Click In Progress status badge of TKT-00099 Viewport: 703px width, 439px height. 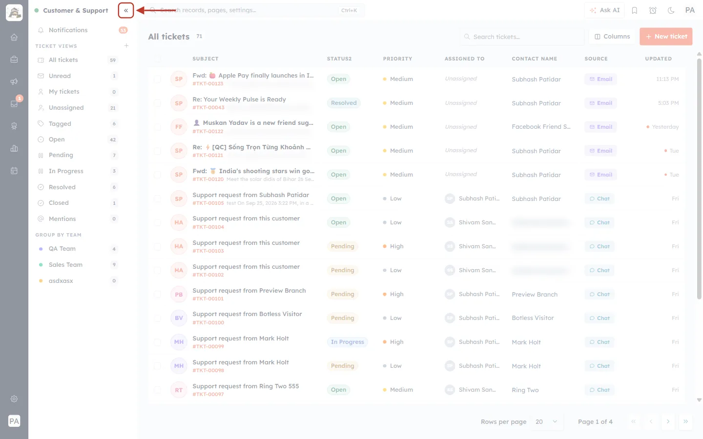[x=347, y=342]
